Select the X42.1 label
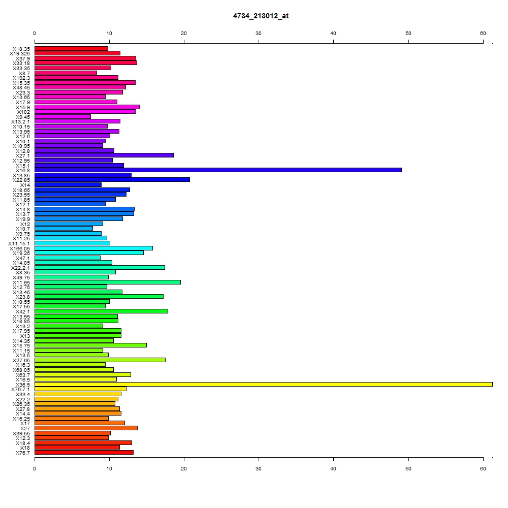This screenshot has height=508, width=508. [23, 312]
